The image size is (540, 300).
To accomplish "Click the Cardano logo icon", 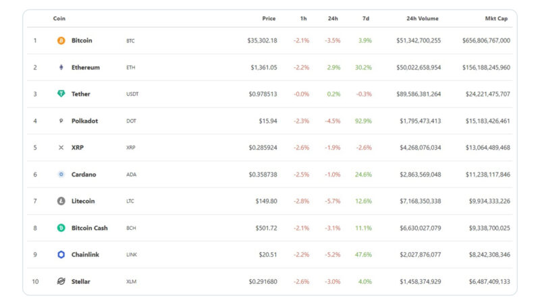I will tap(61, 175).
